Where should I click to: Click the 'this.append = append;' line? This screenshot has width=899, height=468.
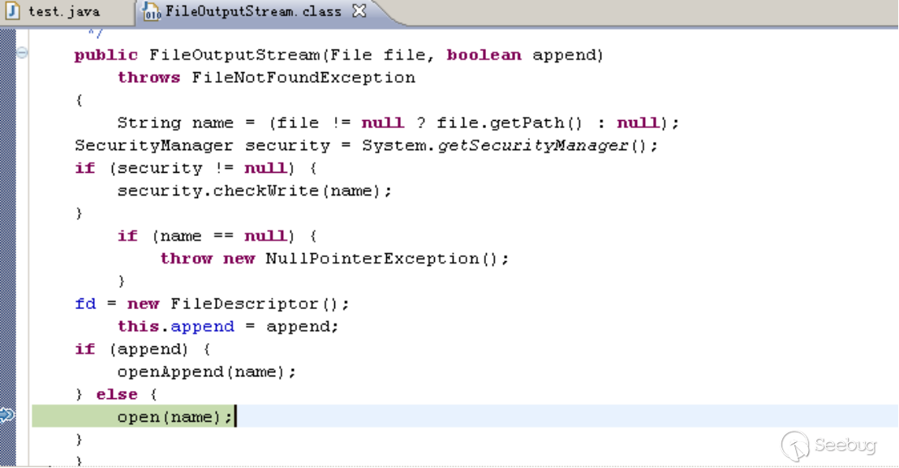tap(228, 327)
